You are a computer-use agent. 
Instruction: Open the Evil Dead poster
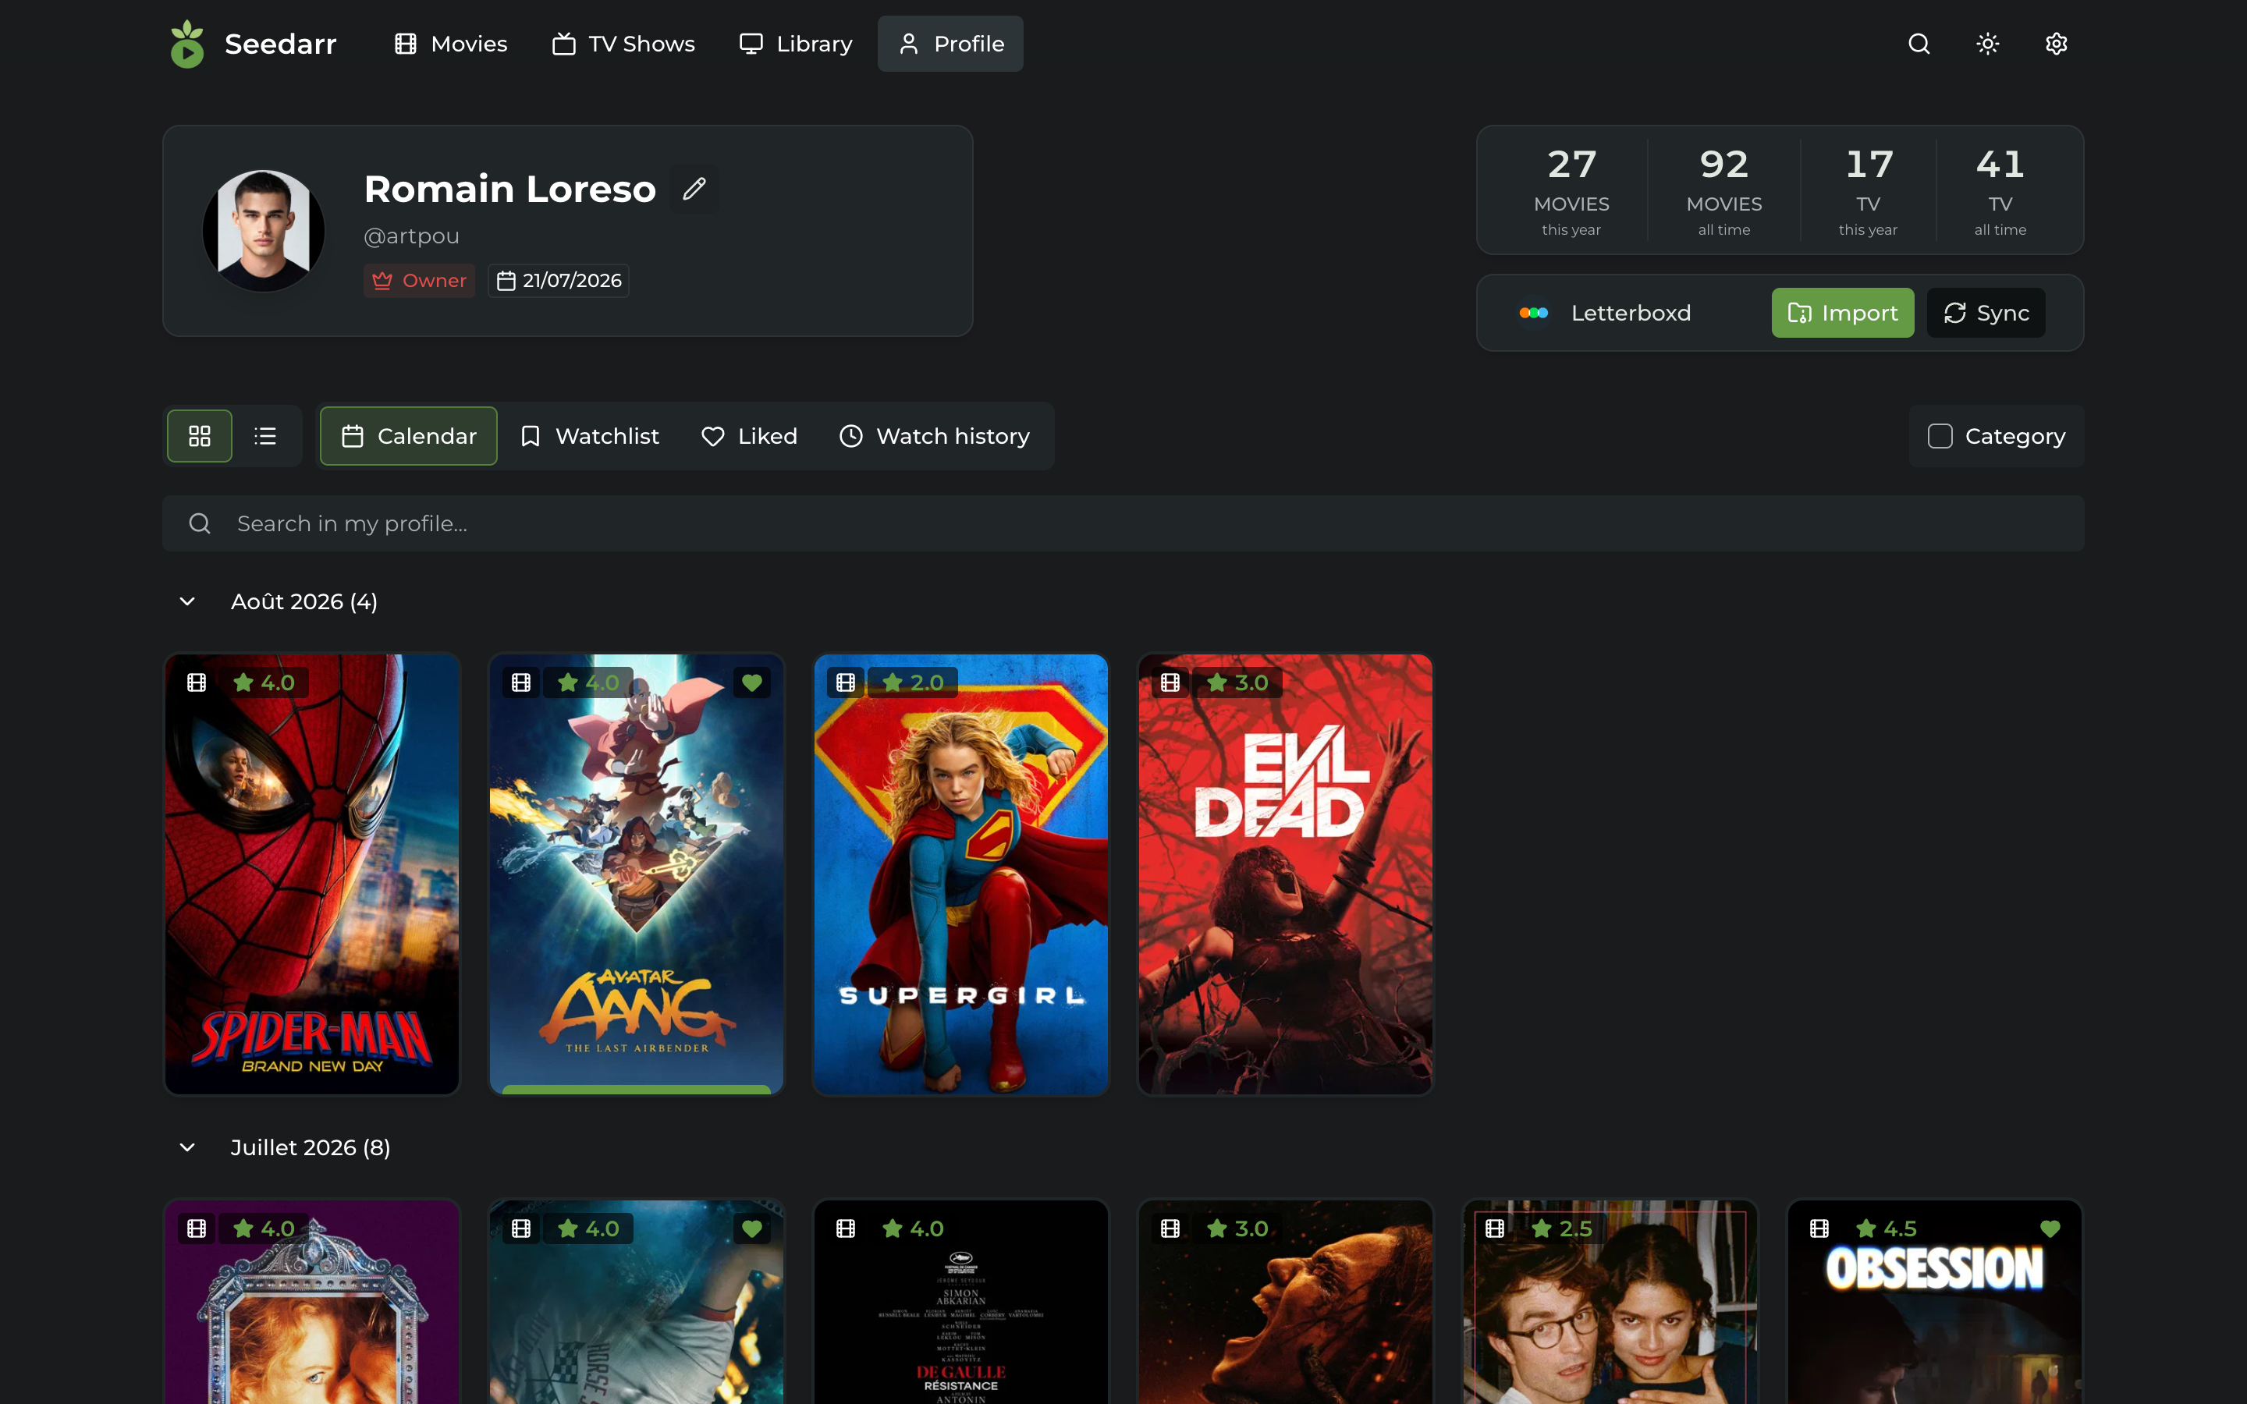[x=1285, y=874]
